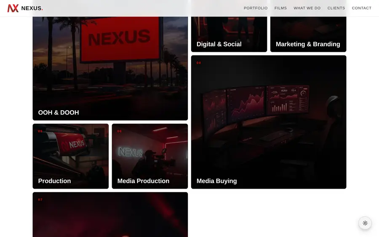Open the Marketing & Branding card
379x237 pixels.
(x=308, y=34)
